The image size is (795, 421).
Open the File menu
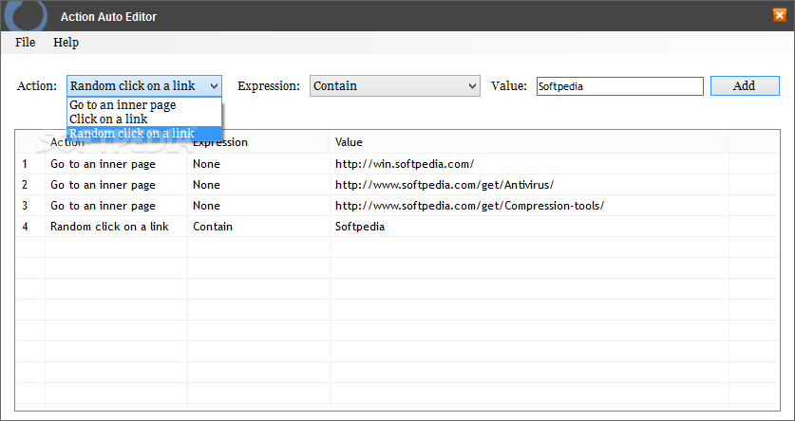click(25, 43)
